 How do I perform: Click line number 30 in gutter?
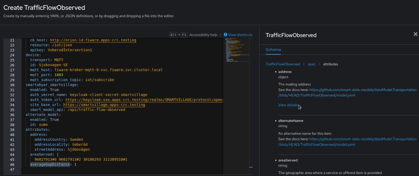pyautogui.click(x=12, y=85)
